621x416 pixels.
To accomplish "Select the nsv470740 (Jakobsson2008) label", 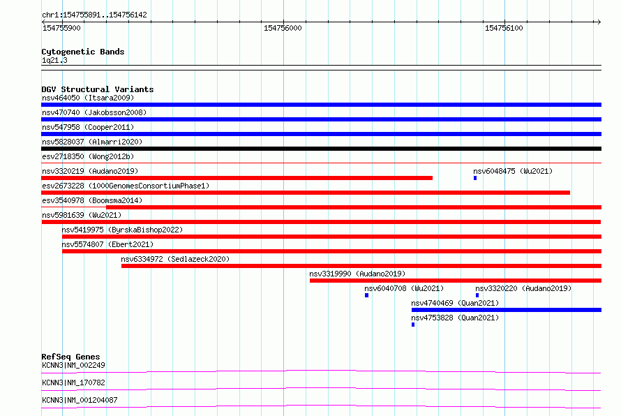I will coord(94,112).
